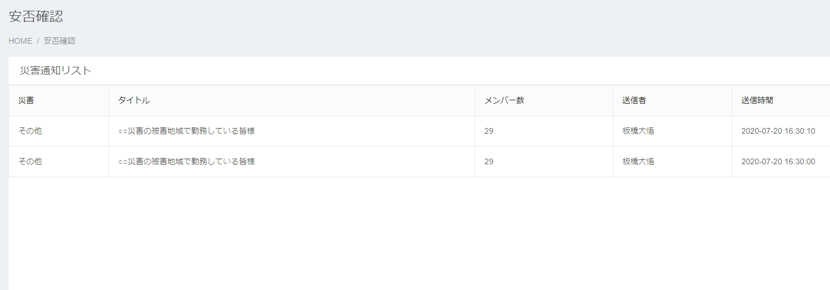Select the タイトル column header
This screenshot has height=290, width=830.
[x=134, y=100]
